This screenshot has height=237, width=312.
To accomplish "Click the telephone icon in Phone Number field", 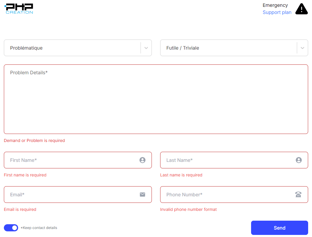I will tap(299, 195).
